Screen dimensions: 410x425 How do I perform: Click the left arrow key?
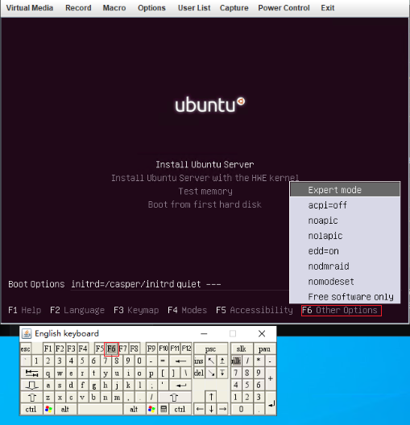(200, 409)
